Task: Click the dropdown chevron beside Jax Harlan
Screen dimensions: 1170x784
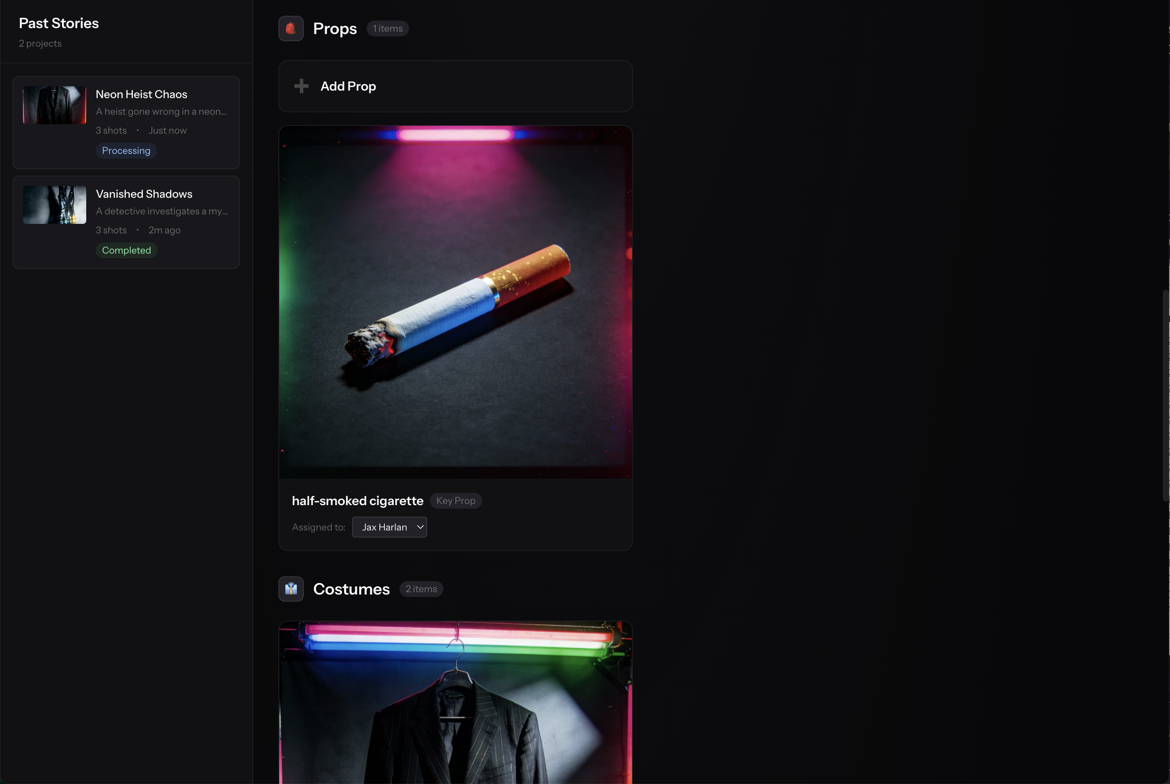Action: pyautogui.click(x=420, y=527)
